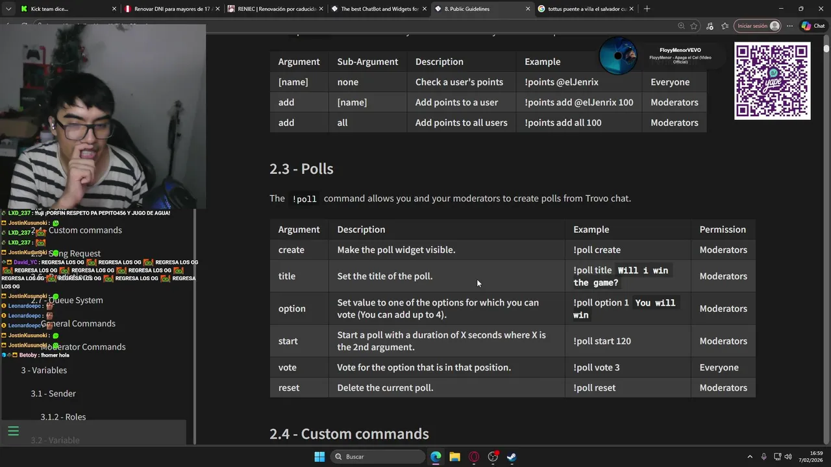Open browser settings and more menu

click(789, 26)
